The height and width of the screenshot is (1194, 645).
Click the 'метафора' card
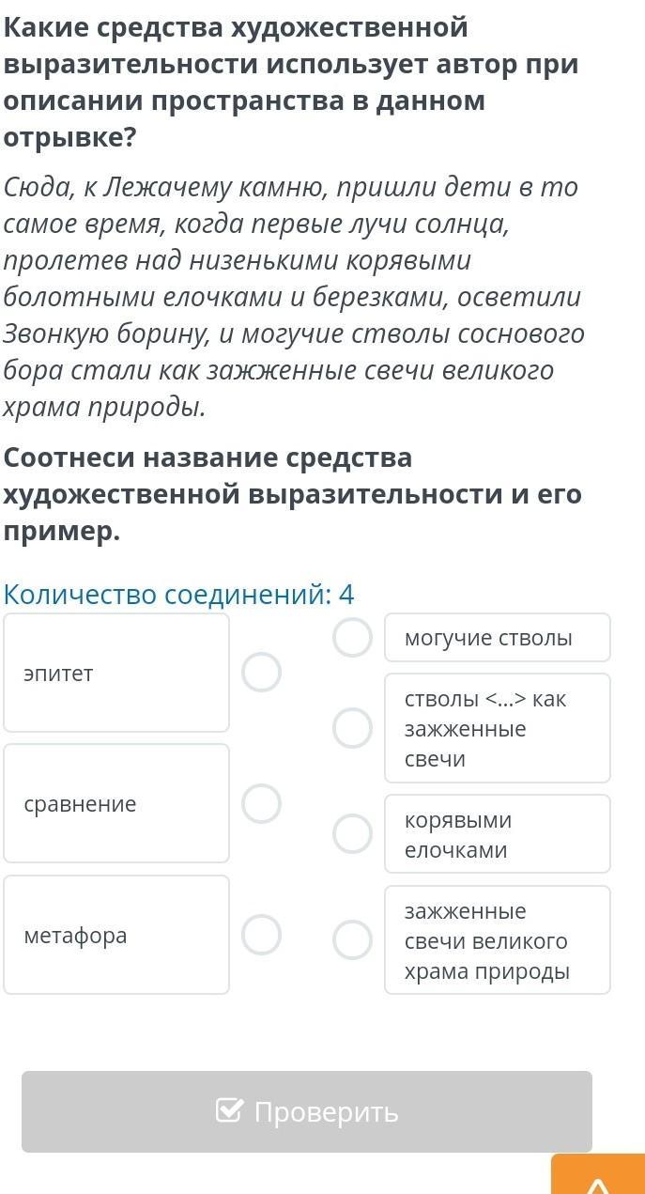pos(116,935)
